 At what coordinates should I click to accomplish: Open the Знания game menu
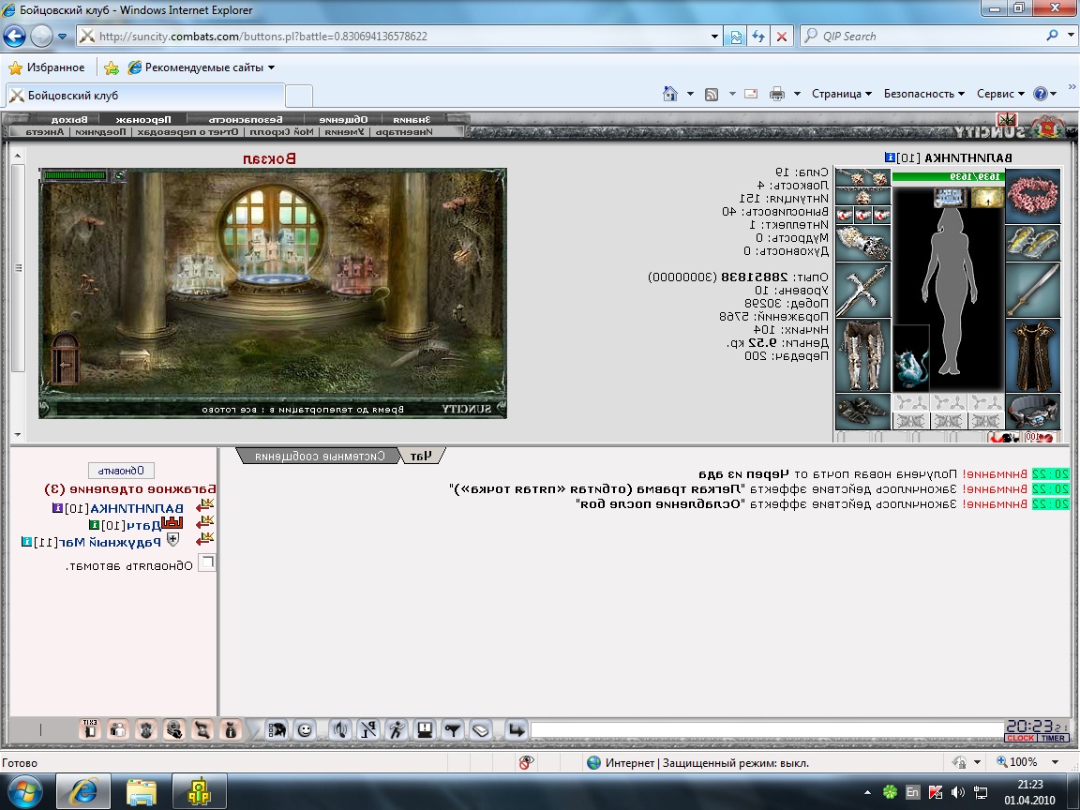pos(412,119)
